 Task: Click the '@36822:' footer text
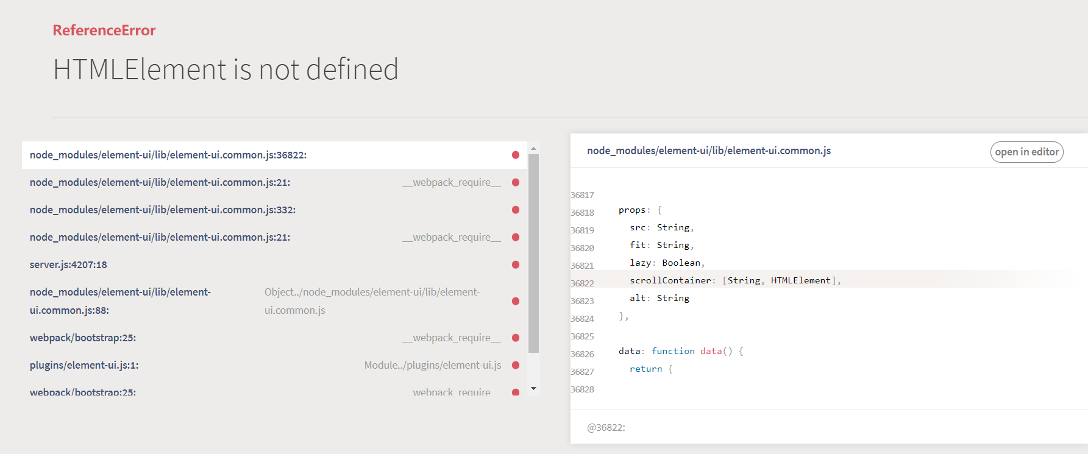click(x=606, y=427)
